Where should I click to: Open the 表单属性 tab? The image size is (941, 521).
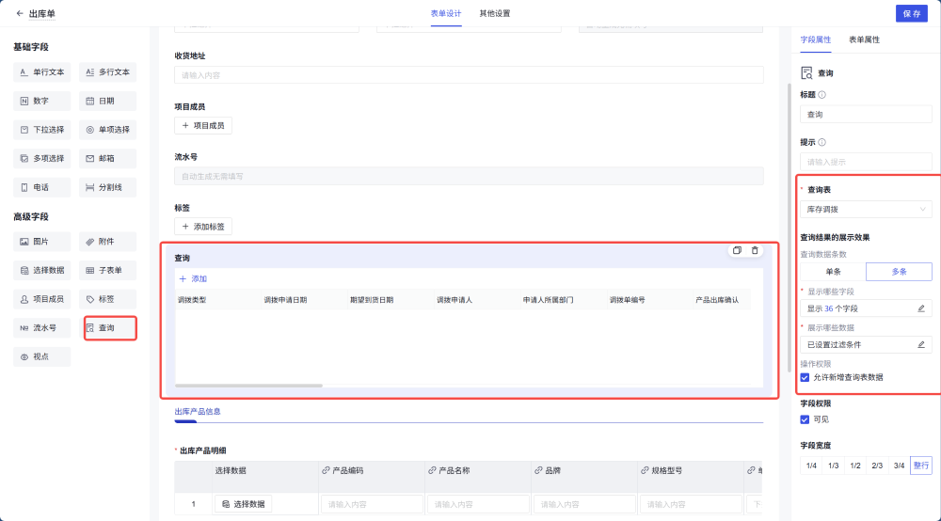pyautogui.click(x=864, y=39)
